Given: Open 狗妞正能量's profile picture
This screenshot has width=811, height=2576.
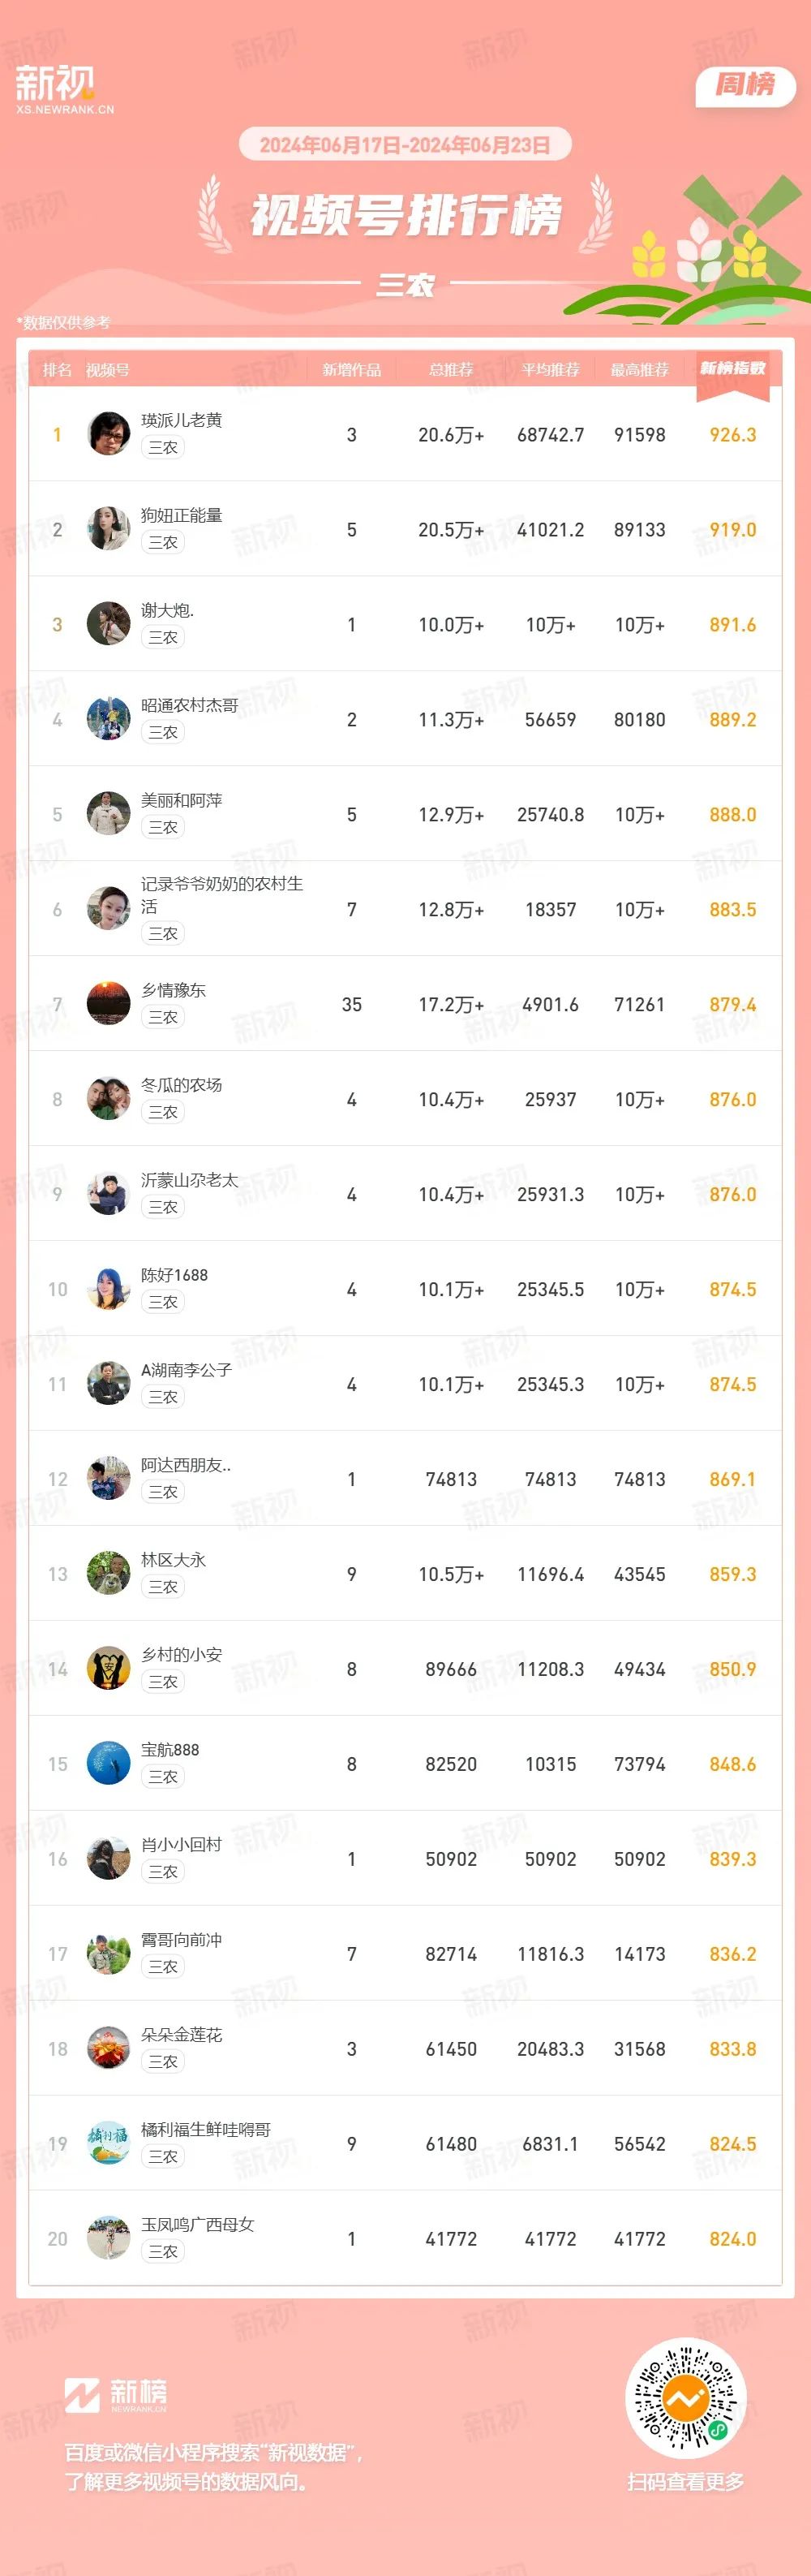Looking at the screenshot, I should (x=108, y=529).
